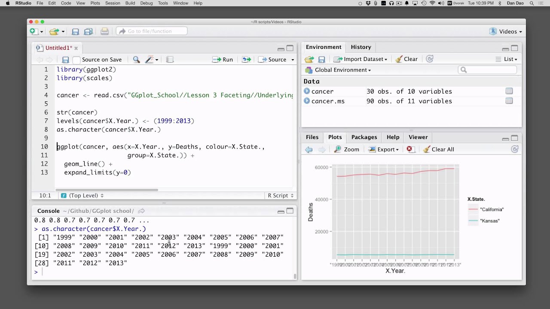Click the save current document icon in main toolbar
Viewport: 550px width, 309px height.
click(75, 31)
